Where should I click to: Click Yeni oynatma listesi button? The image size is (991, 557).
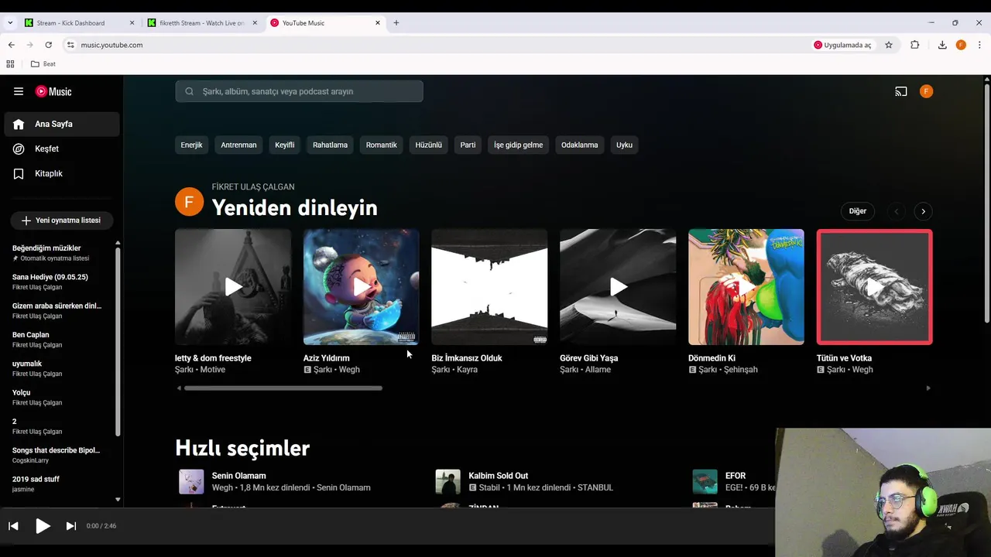pyautogui.click(x=62, y=220)
